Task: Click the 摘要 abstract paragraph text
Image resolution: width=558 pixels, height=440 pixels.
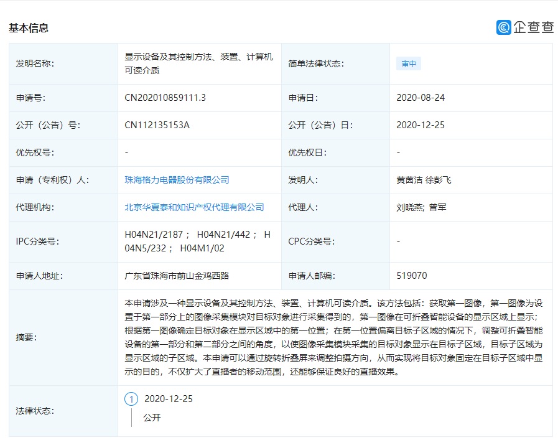Action: point(334,337)
